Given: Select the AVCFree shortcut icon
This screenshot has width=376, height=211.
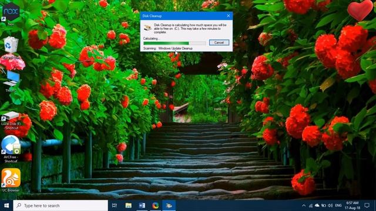Looking at the screenshot, I should click(11, 149).
